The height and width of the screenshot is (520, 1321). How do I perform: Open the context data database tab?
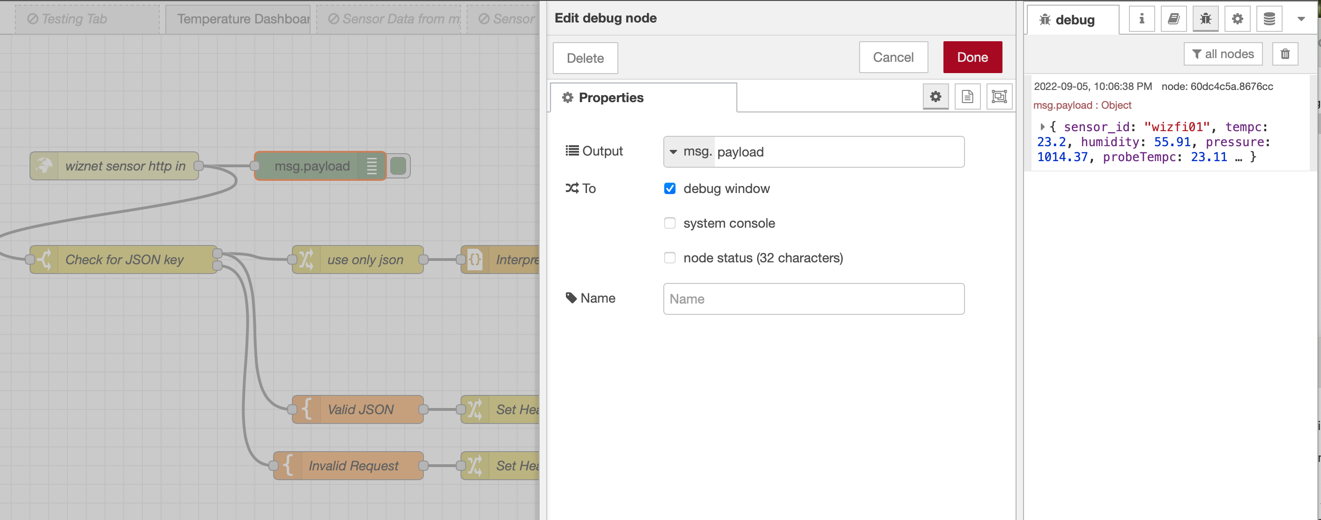pos(1269,19)
